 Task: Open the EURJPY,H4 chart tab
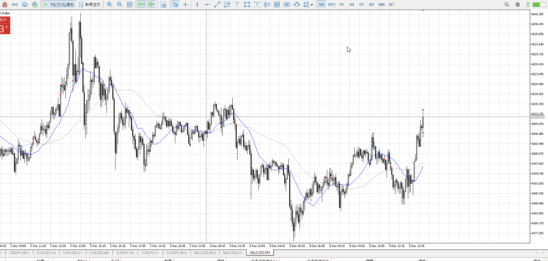(x=125, y=253)
